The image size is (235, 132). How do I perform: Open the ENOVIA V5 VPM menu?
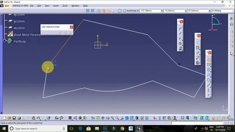21,6
